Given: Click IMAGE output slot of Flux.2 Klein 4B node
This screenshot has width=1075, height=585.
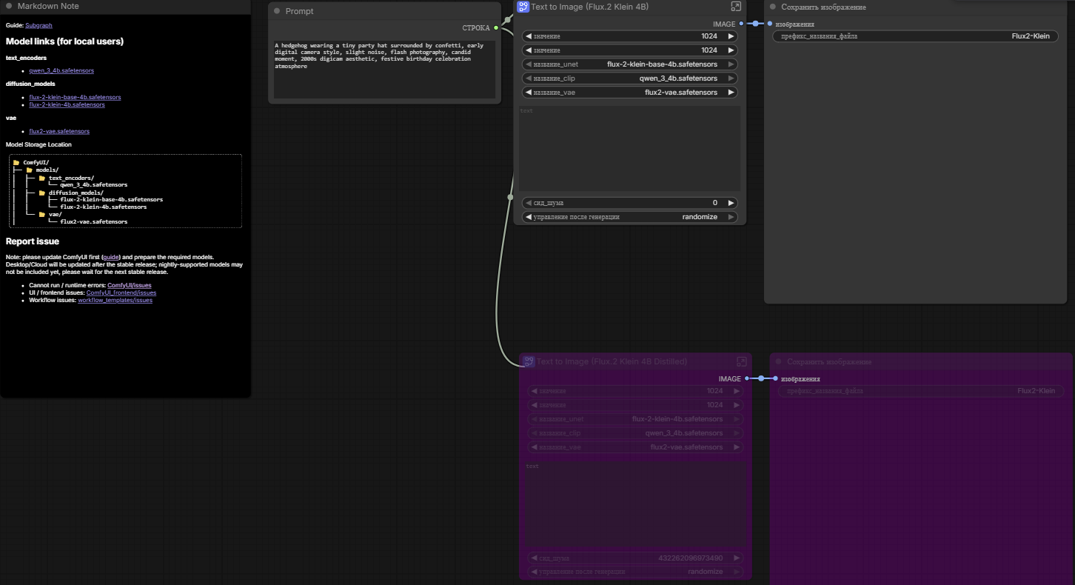Looking at the screenshot, I should coord(741,24).
